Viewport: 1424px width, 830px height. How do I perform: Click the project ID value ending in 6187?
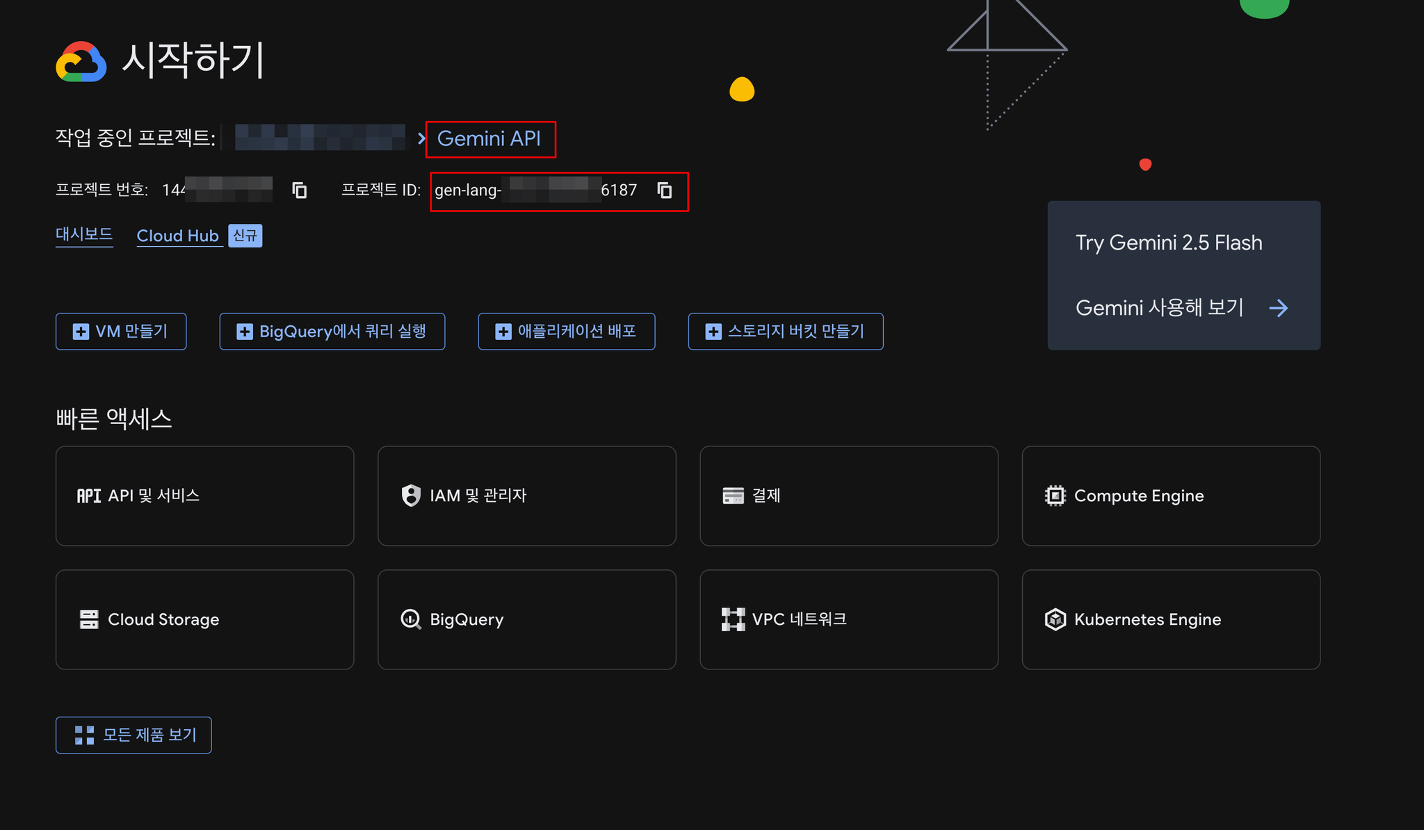pos(536,190)
